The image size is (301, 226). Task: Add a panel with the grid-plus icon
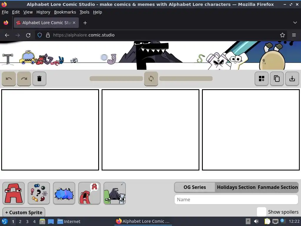(261, 79)
